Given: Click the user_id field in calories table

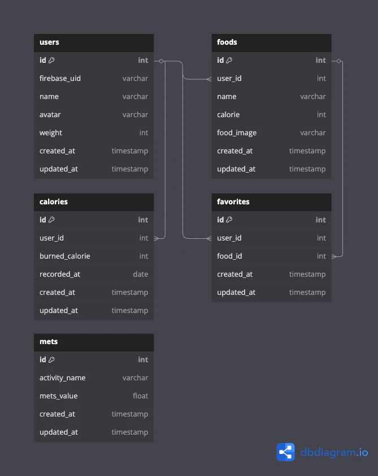Looking at the screenshot, I should 94,238.
